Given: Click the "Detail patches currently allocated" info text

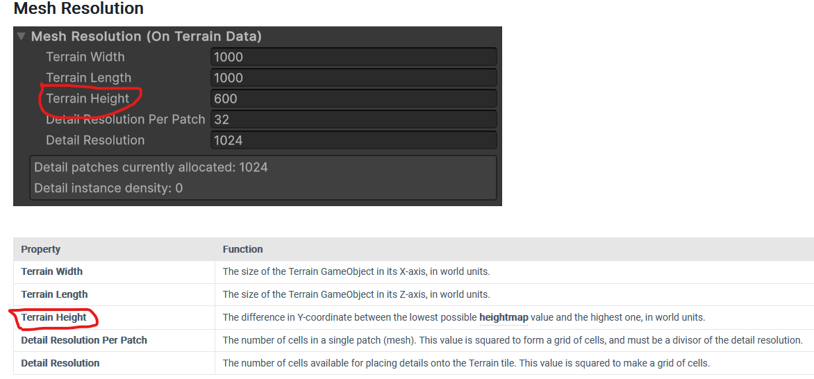Looking at the screenshot, I should tap(151, 167).
